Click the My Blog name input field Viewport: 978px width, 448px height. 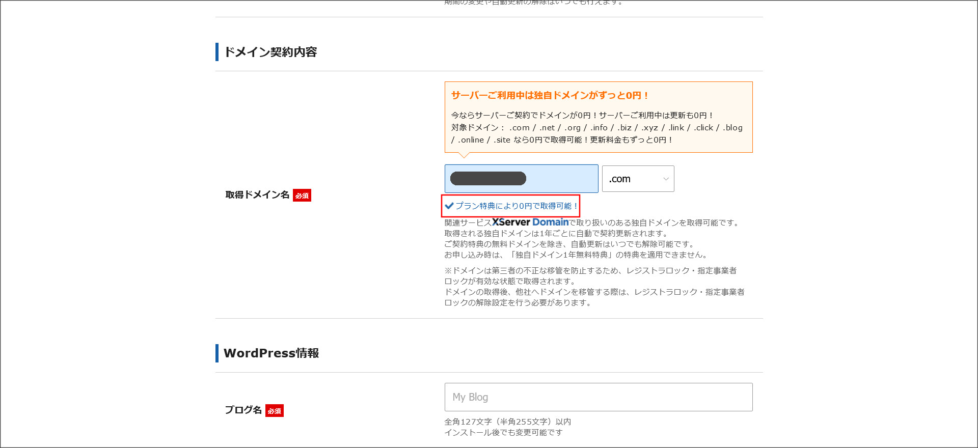[598, 397]
